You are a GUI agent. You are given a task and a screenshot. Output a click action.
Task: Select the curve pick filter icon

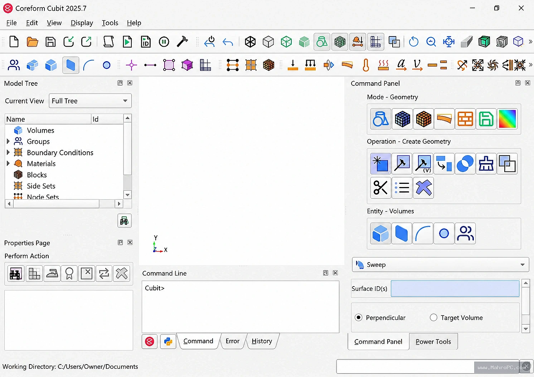[x=88, y=65]
